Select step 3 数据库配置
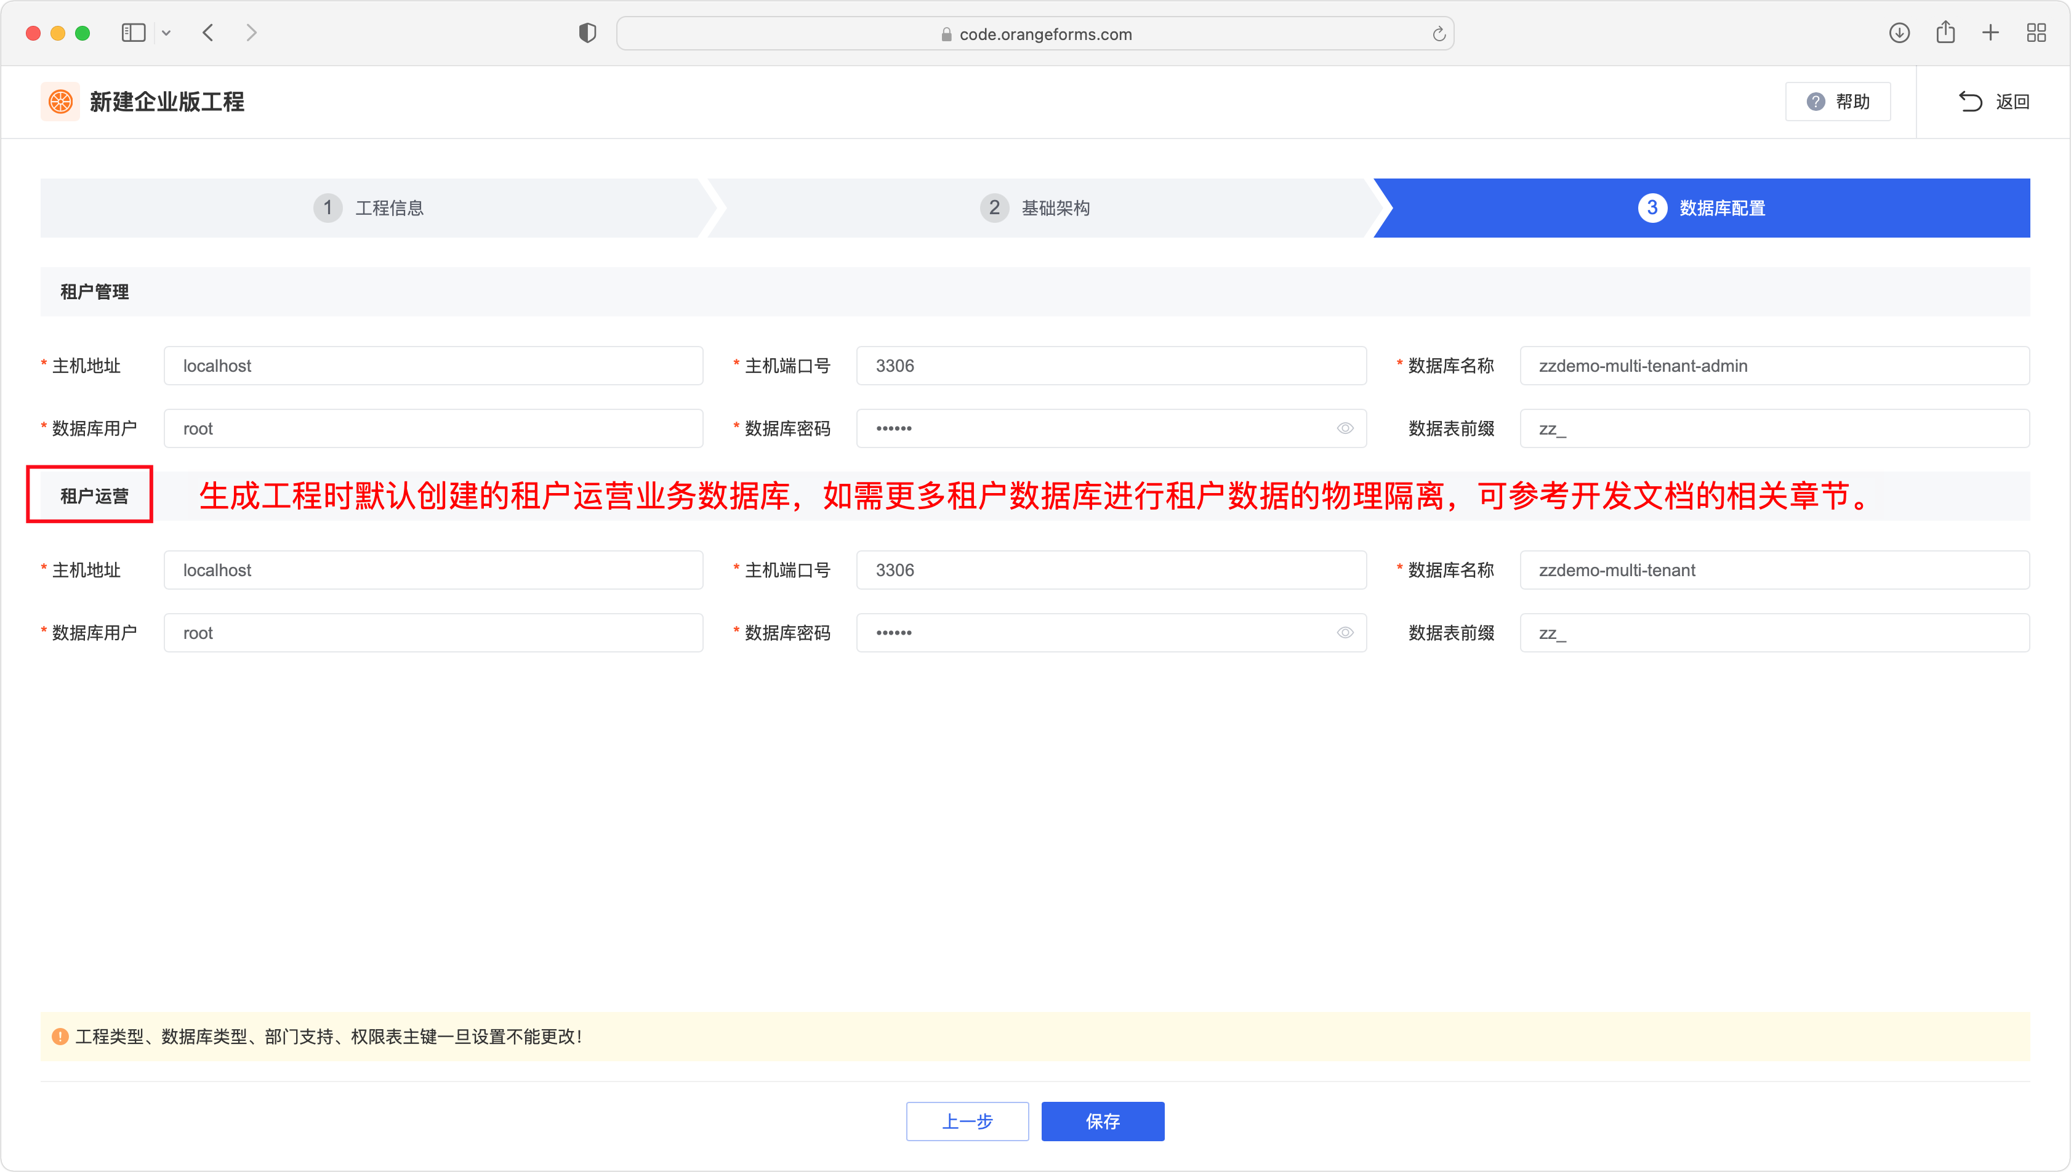Screen dimensions: 2071x1172 click(1702, 207)
